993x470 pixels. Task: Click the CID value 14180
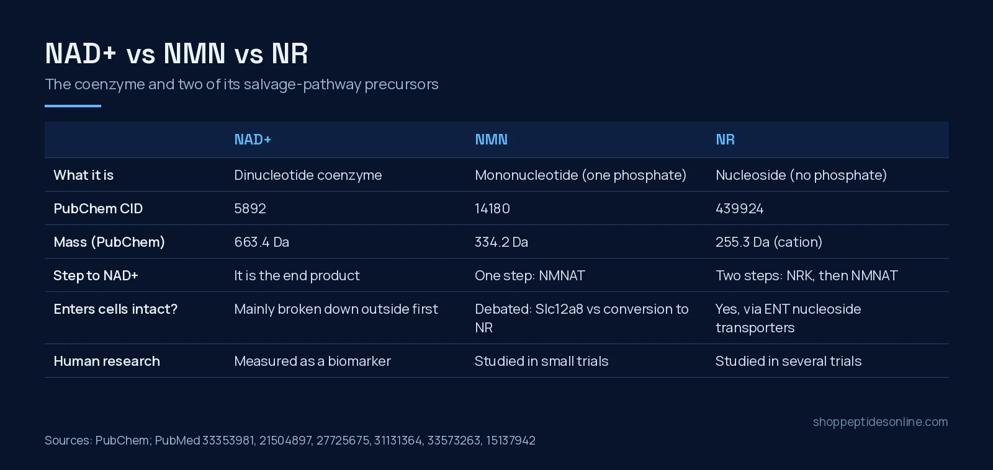coord(492,209)
